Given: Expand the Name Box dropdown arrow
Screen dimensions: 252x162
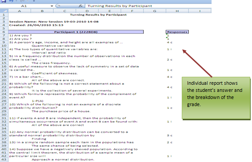Looking at the screenshot, I should coord(52,6).
